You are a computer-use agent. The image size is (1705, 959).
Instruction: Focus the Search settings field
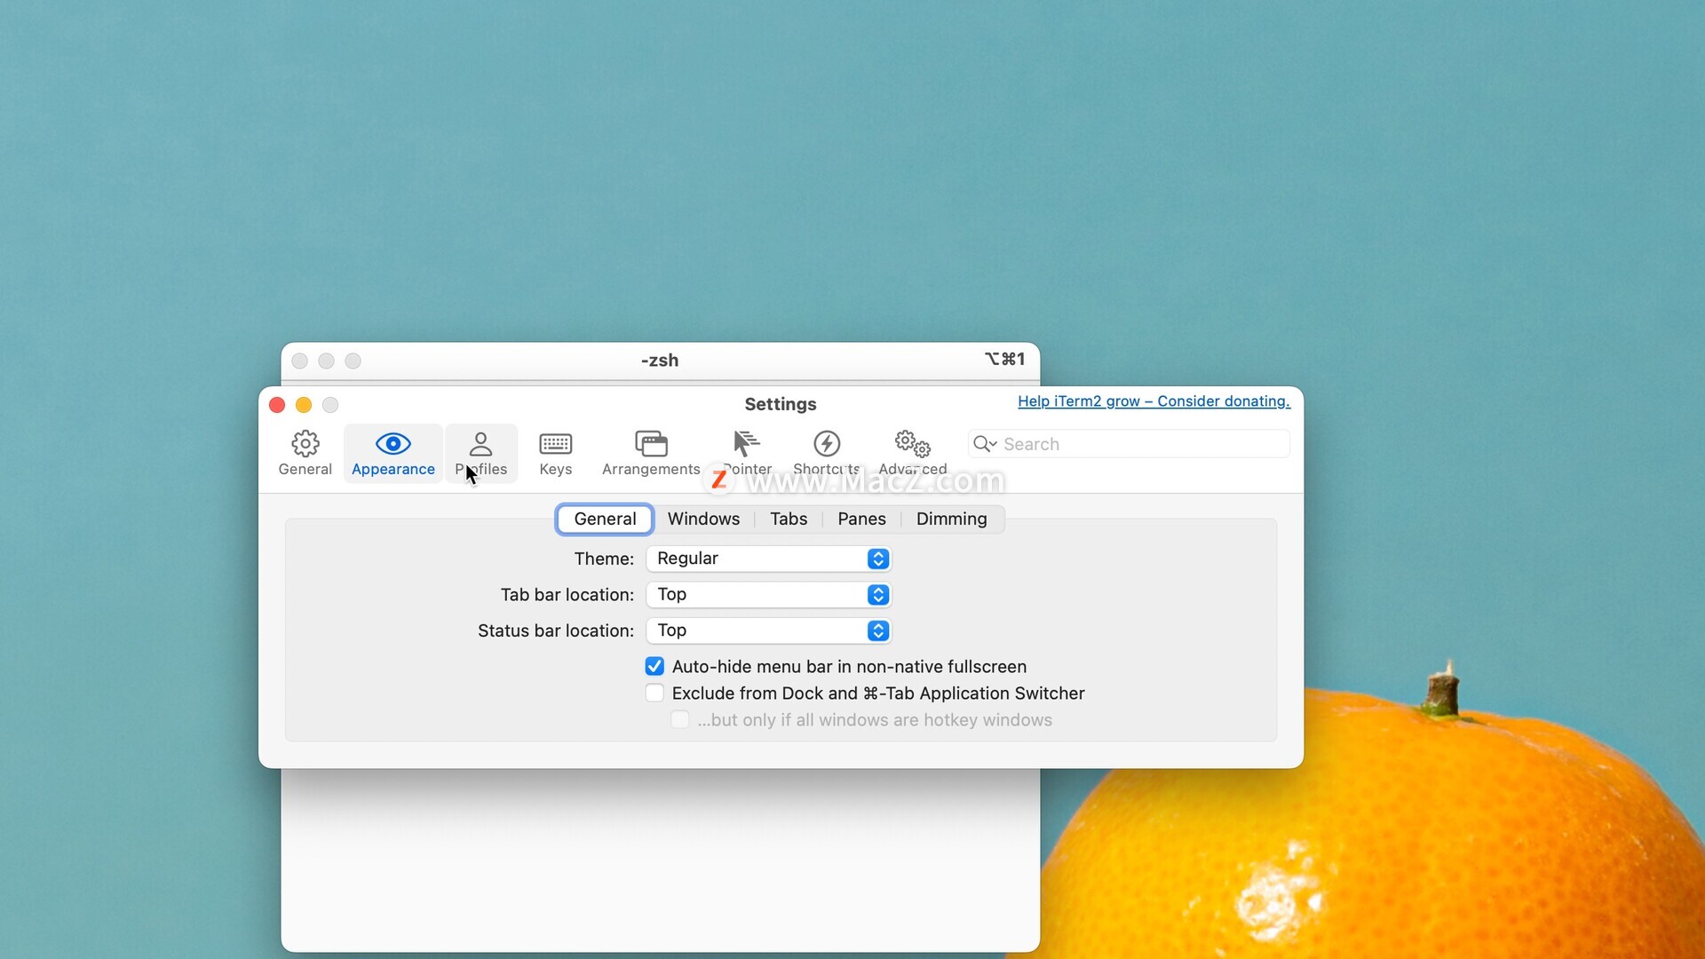1129,444
